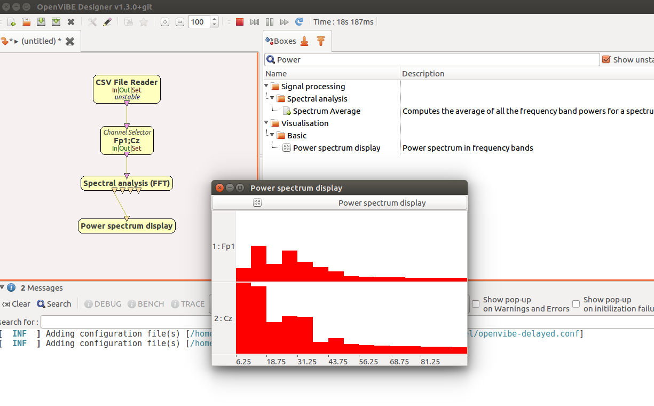The height and width of the screenshot is (406, 654).
Task: Click the greyed-out window manager toolbar icon
Action: 129,22
